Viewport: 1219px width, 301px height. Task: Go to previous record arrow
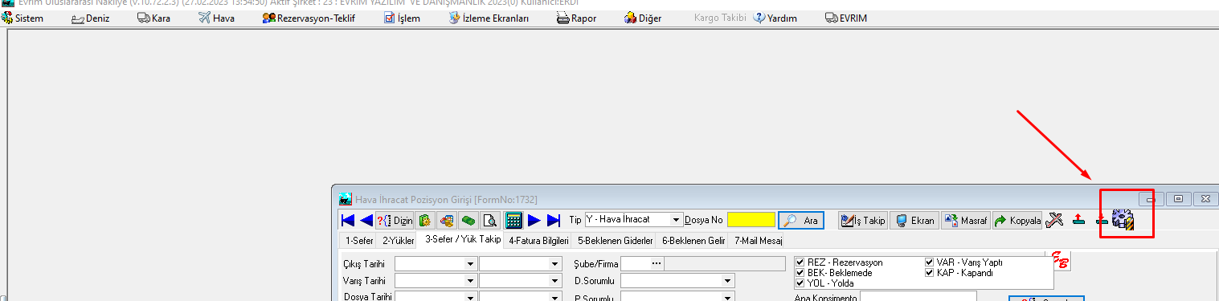pyautogui.click(x=366, y=220)
